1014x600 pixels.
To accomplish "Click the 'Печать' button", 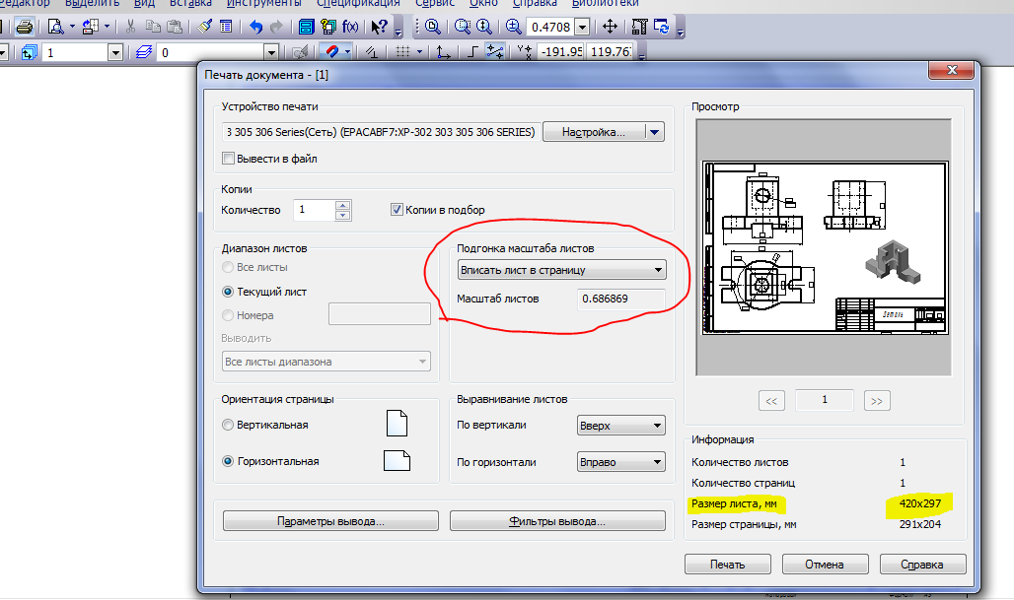I will point(728,564).
